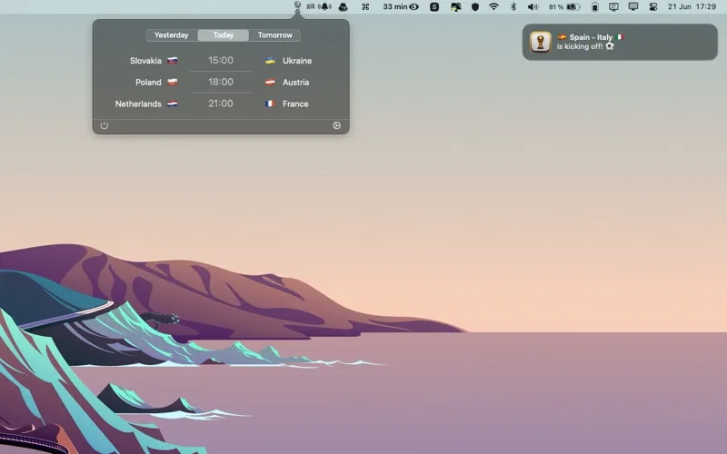Click the trophy app icon in notification
Viewport: 727px width, 454px height.
tap(541, 42)
